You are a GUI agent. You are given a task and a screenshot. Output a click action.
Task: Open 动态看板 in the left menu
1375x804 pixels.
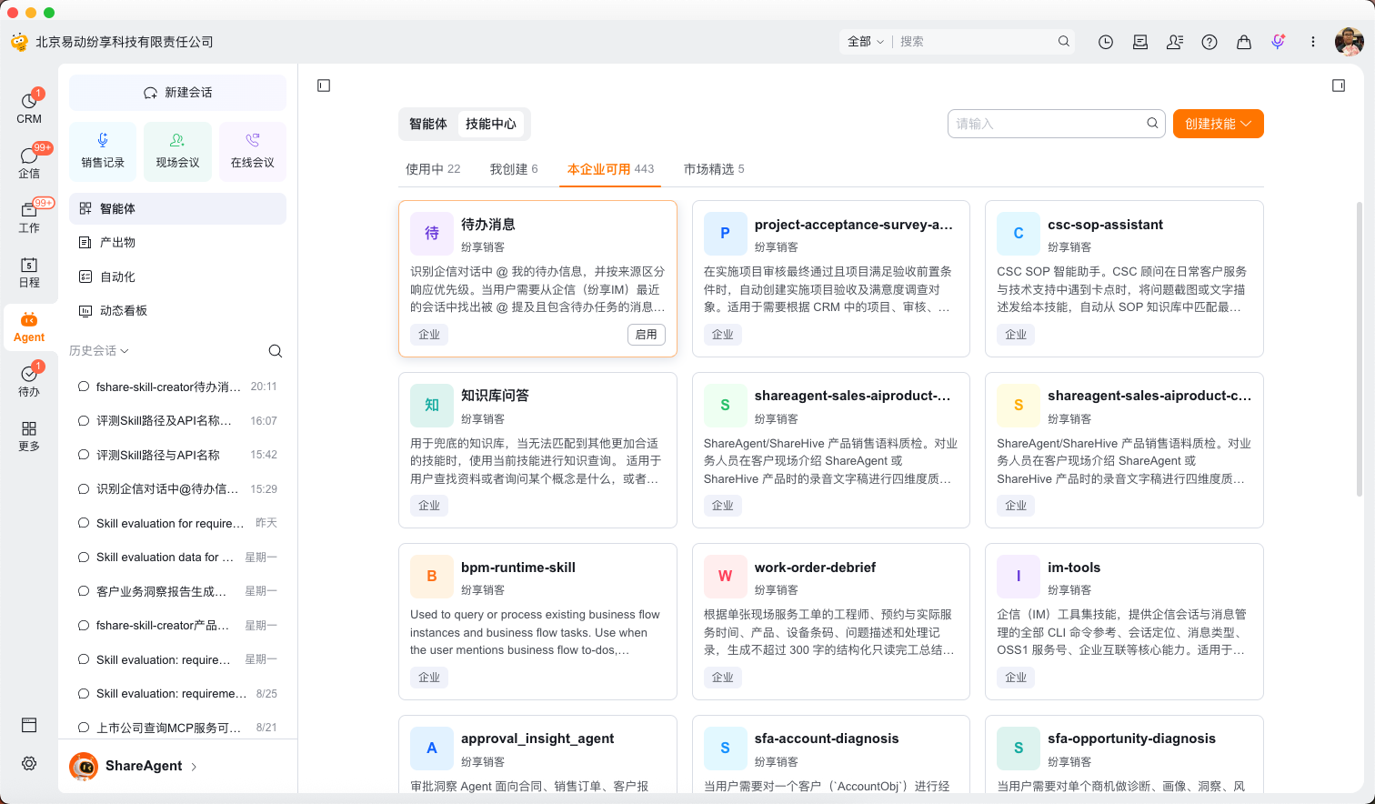tap(177, 311)
